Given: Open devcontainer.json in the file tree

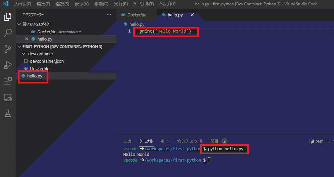Looking at the screenshot, I should (x=66, y=61).
